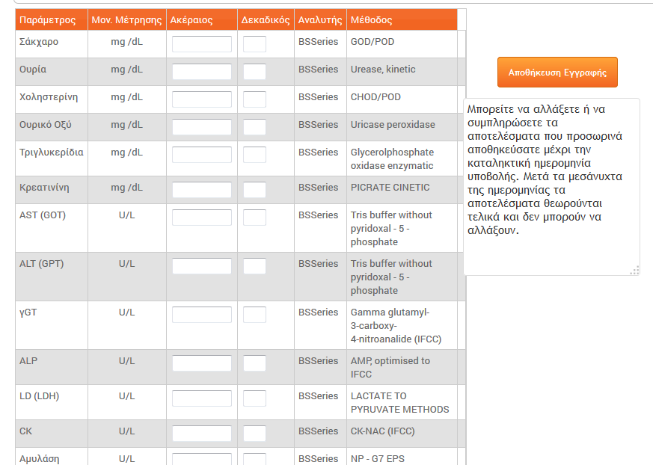Click the ALT (GPT) integer input
The width and height of the screenshot is (653, 465).
(x=201, y=266)
